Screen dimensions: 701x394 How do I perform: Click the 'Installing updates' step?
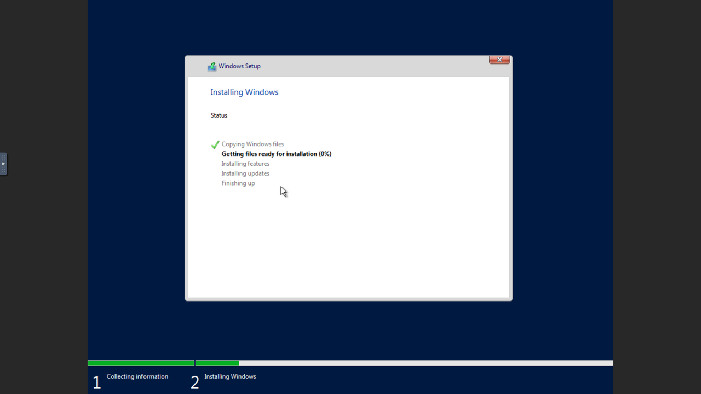click(x=245, y=173)
